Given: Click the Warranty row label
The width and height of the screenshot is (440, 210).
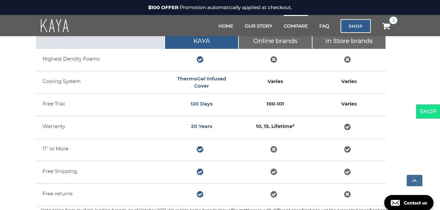Looking at the screenshot, I should (54, 126).
